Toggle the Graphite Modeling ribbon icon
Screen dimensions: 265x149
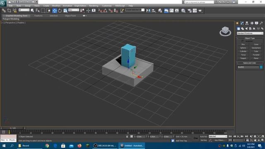[x=166, y=11]
